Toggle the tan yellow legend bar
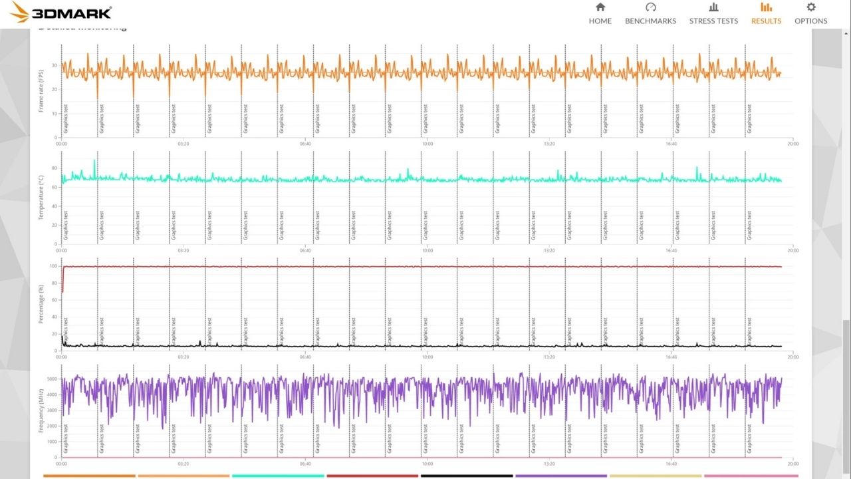Viewport: 851px width, 479px height. click(x=656, y=476)
